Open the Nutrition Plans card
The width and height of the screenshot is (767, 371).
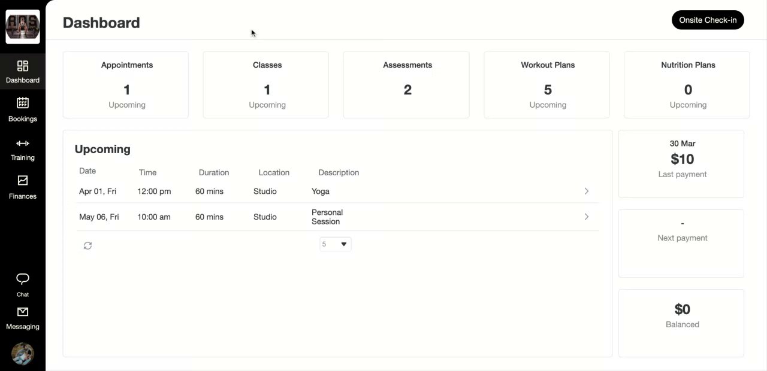tap(687, 84)
